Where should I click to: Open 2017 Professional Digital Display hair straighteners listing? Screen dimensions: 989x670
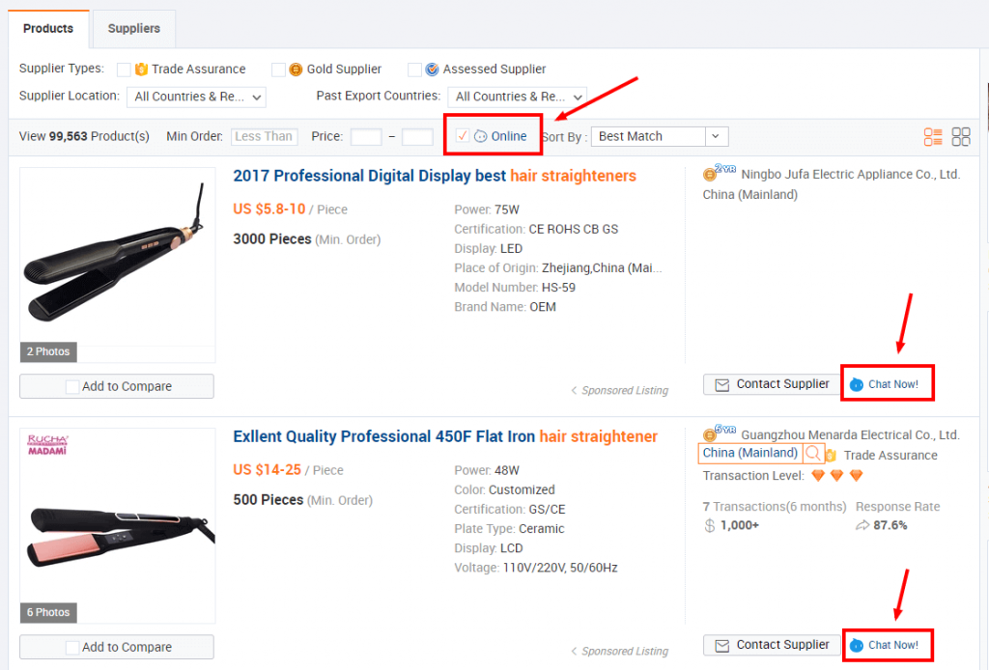click(x=435, y=176)
